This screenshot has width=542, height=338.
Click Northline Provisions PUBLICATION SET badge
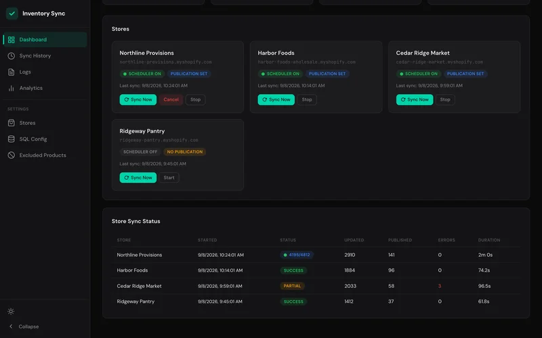pos(189,74)
